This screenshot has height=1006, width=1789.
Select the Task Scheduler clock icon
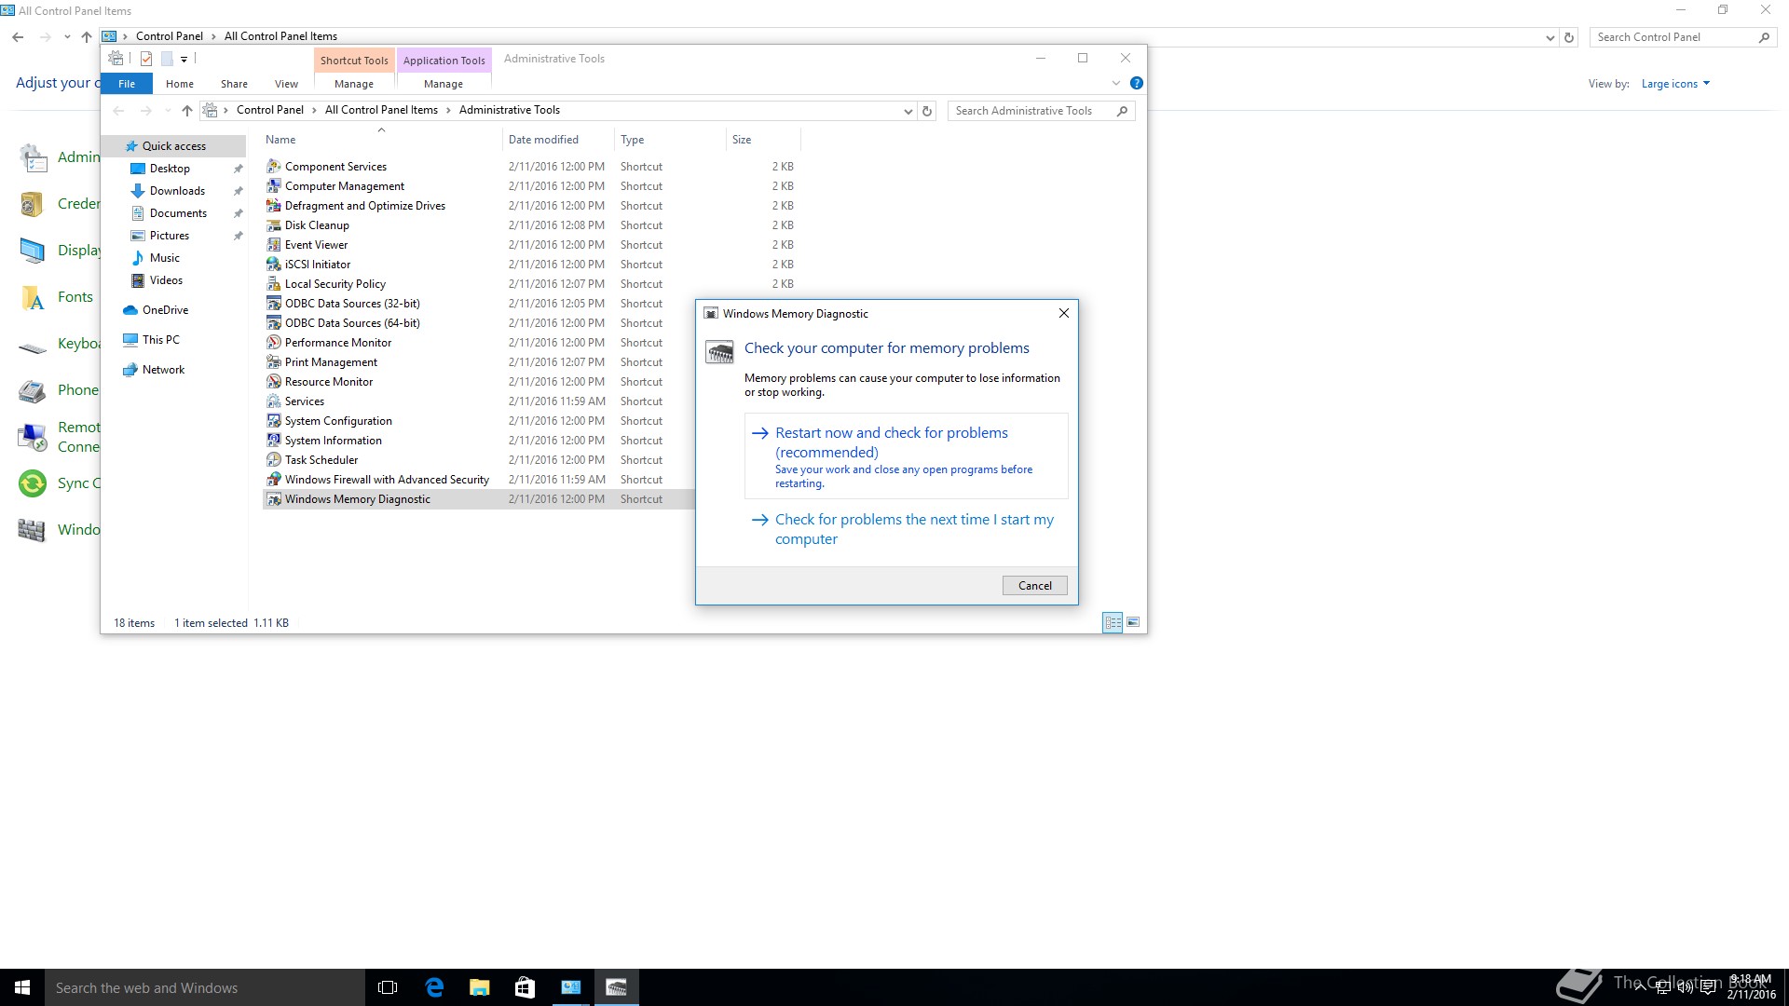tap(273, 459)
